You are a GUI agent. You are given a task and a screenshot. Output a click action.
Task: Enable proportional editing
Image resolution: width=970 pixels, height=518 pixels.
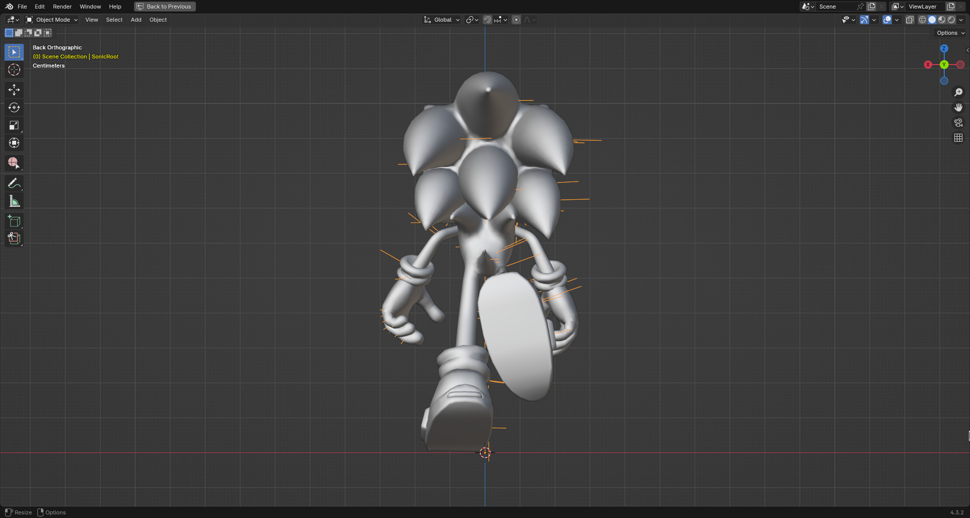tap(516, 20)
